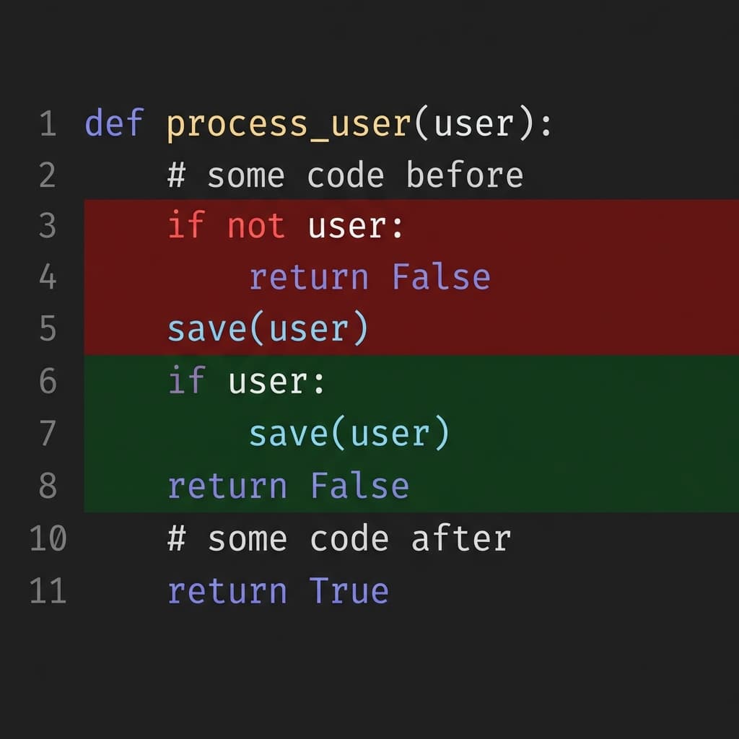Click the "if" keyword on added line 6

pos(187,381)
